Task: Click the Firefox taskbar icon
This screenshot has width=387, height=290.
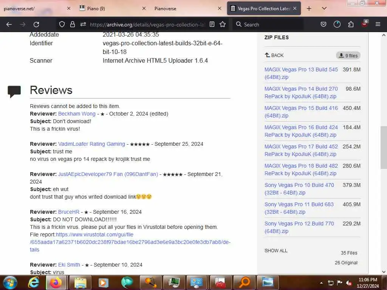Action: [x=56, y=282]
